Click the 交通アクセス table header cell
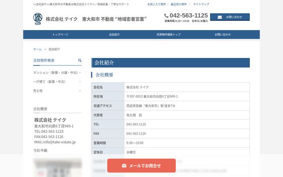 tap(108, 106)
